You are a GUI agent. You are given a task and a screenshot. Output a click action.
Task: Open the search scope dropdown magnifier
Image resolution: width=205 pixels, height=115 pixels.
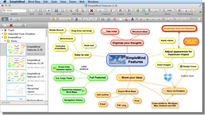[4, 11]
